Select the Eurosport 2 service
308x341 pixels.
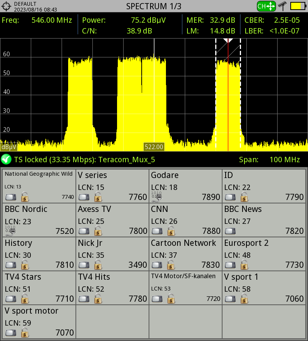click(x=264, y=254)
